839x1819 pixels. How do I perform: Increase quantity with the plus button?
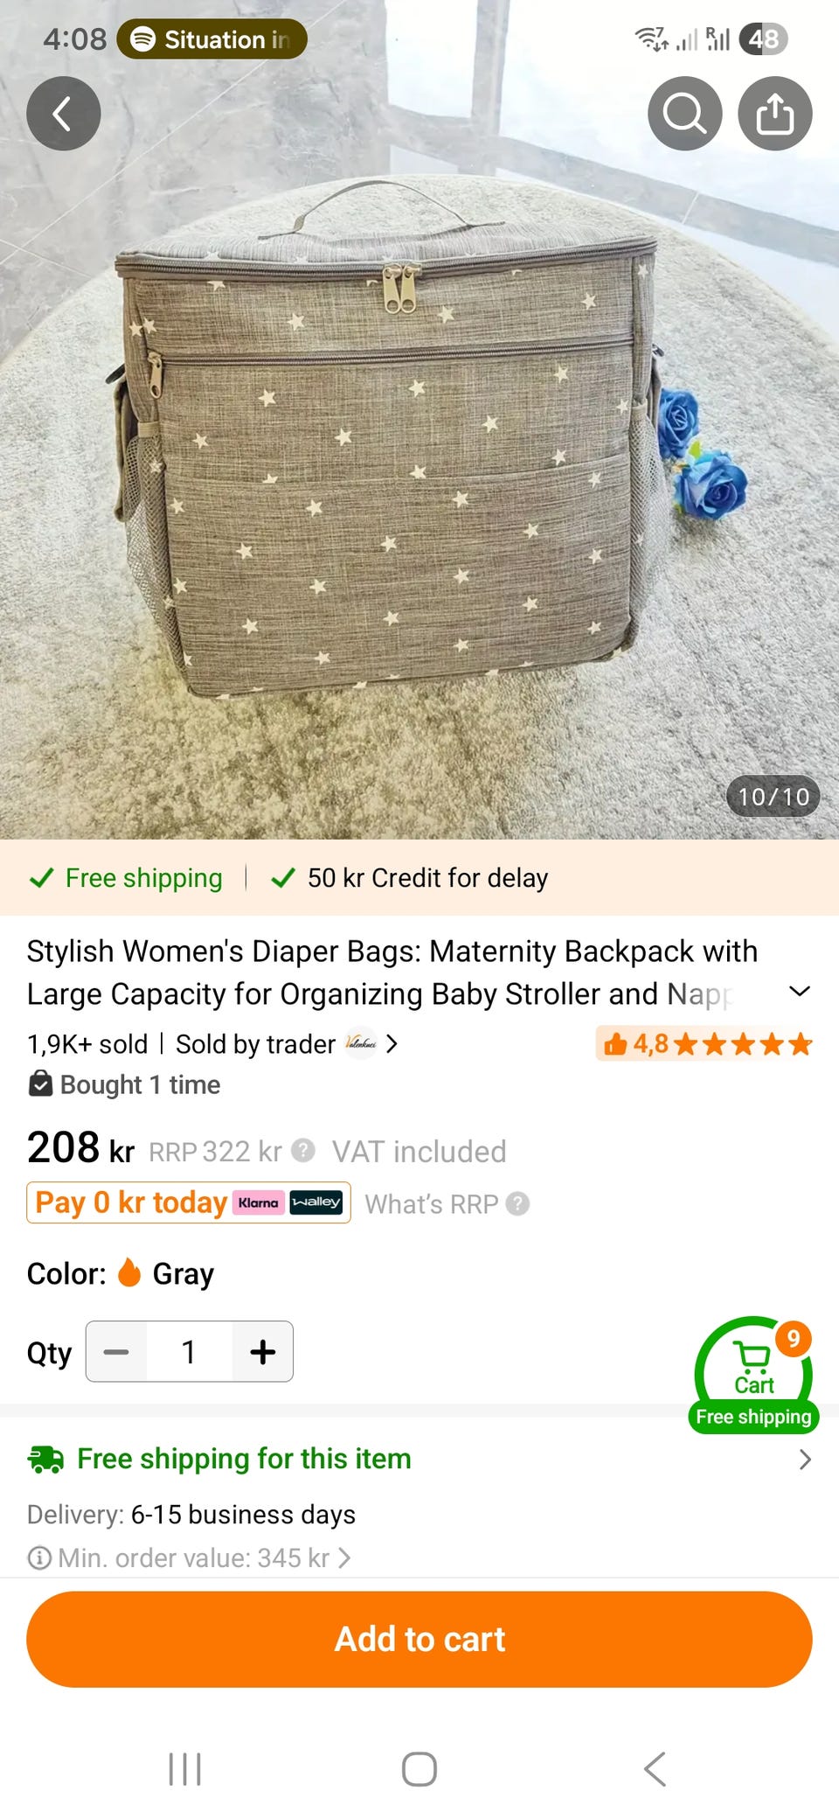tap(262, 1352)
